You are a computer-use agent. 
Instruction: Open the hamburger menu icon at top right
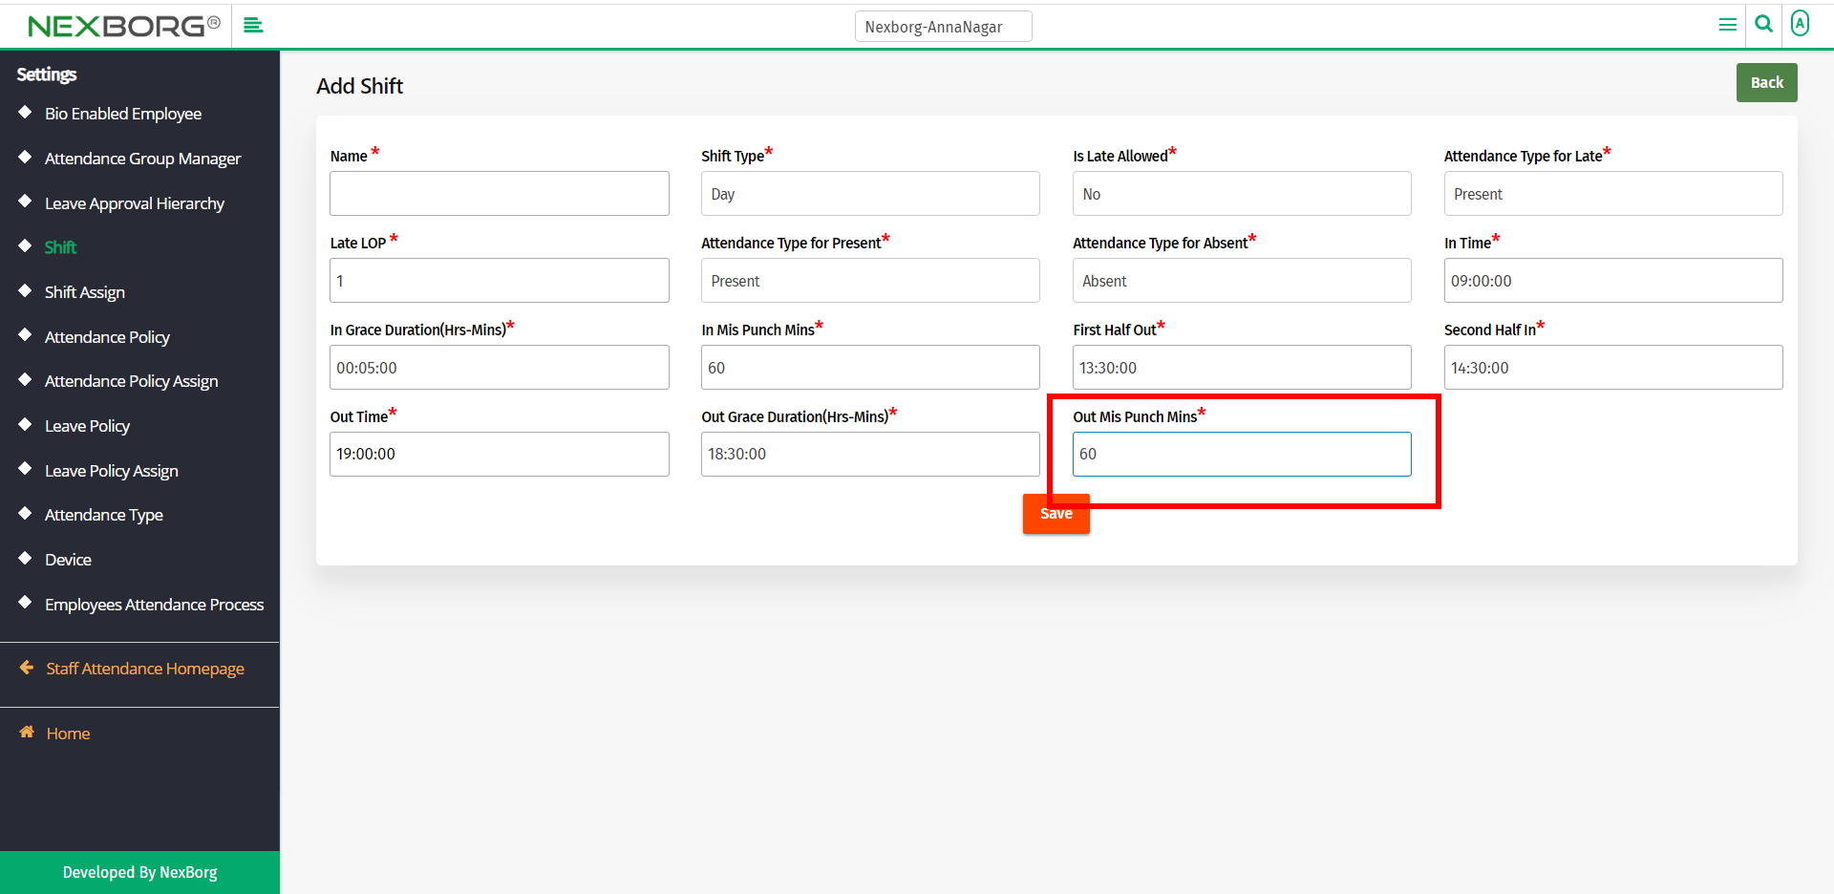(x=1727, y=25)
